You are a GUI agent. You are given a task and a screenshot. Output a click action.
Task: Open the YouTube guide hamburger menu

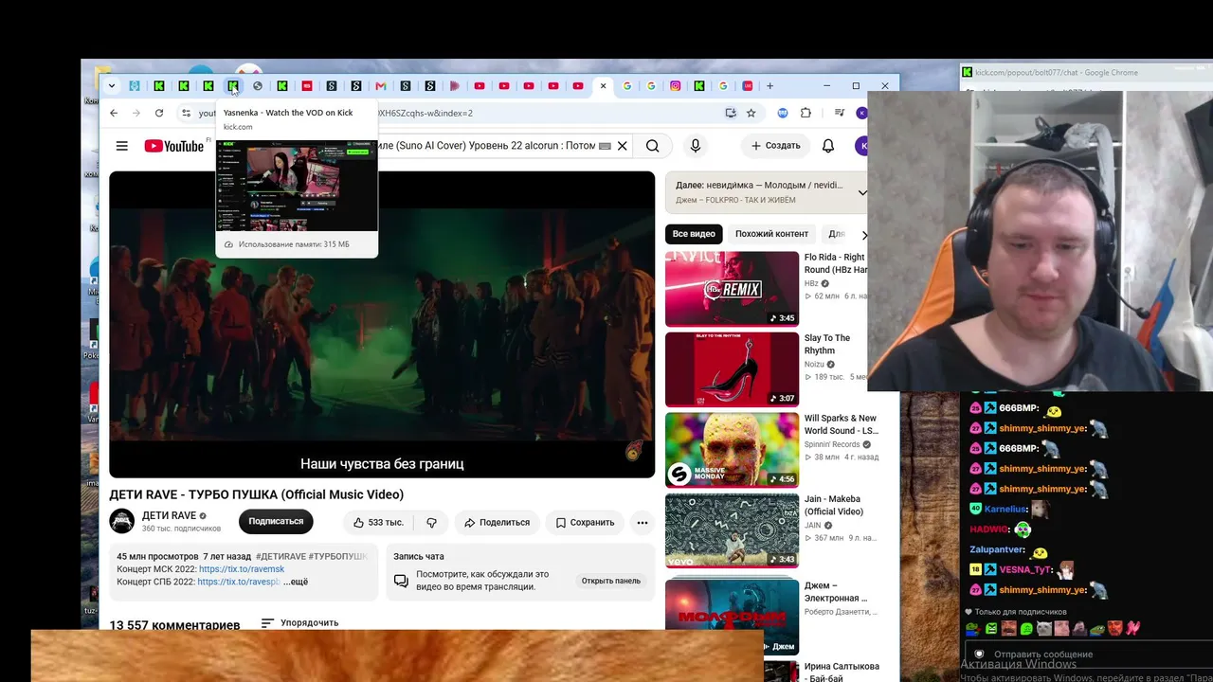121,146
